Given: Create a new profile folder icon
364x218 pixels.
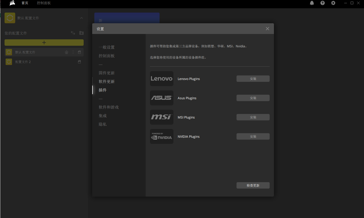Looking at the screenshot, I should click(x=82, y=33).
